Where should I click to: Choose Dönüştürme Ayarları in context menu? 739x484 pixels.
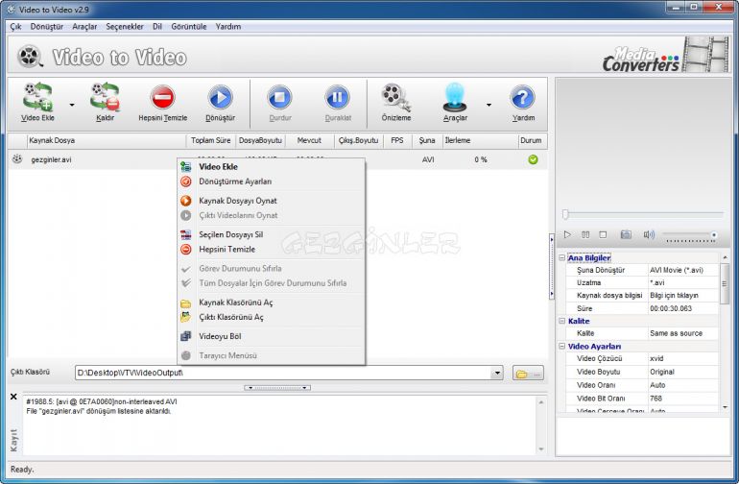click(x=271, y=181)
